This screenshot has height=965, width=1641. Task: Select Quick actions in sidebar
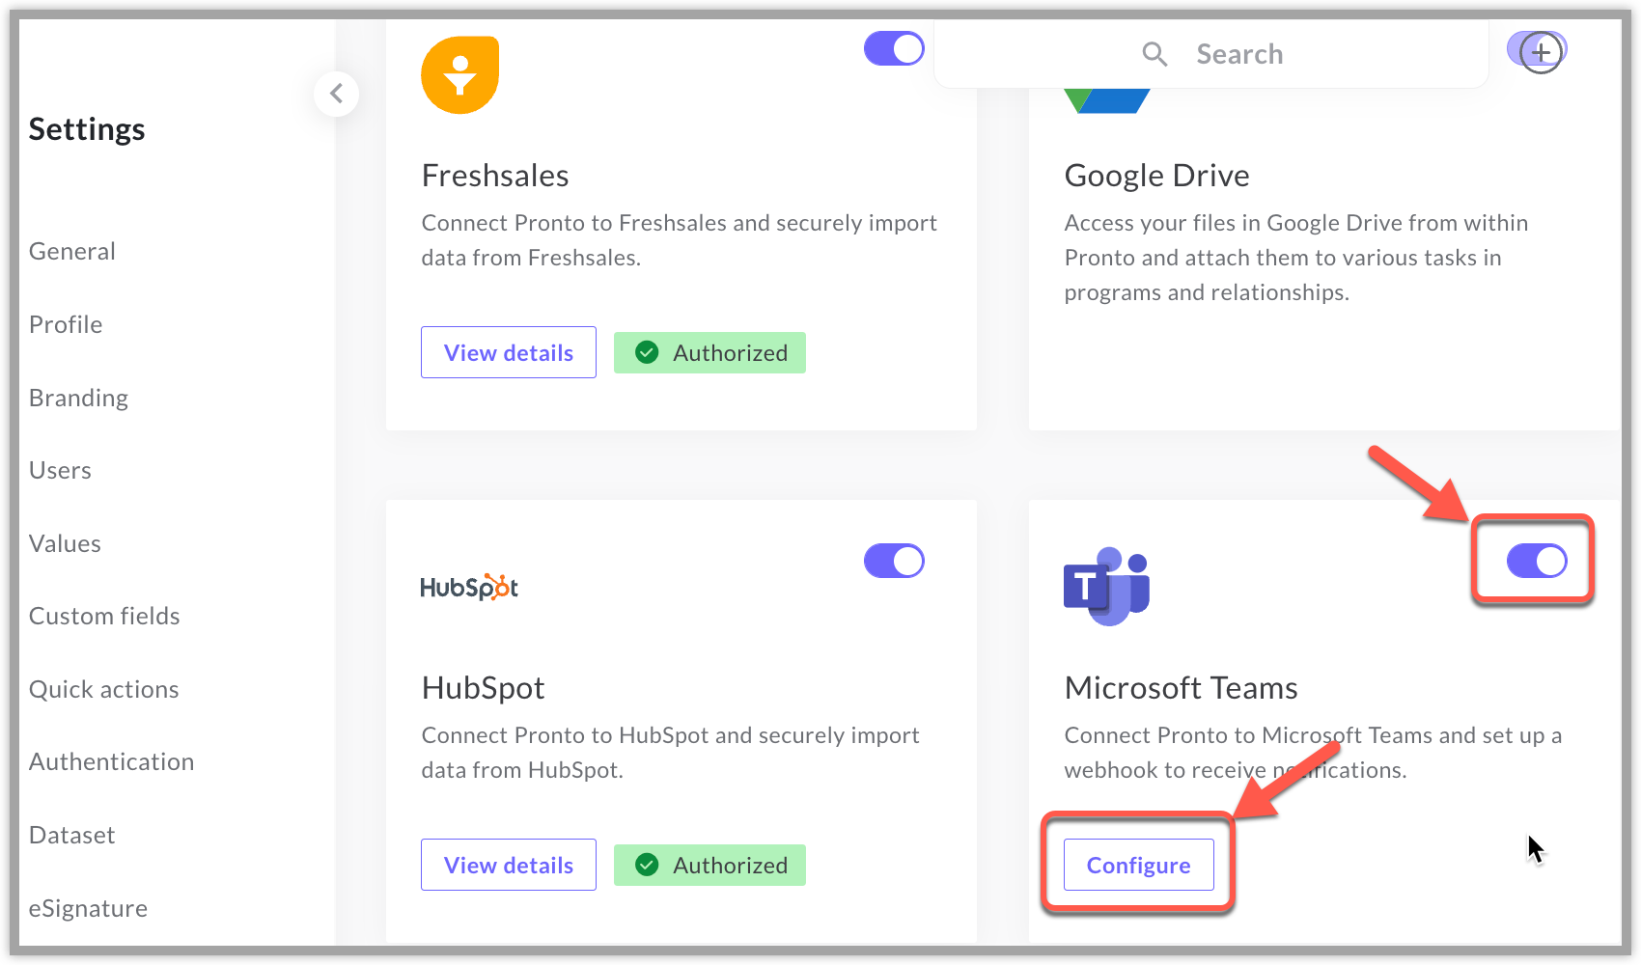[x=104, y=689]
